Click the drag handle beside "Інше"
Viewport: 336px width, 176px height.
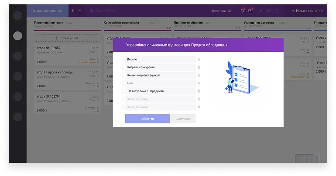(x=123, y=83)
